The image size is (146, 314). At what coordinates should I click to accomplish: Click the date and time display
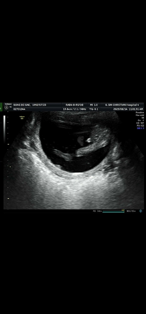click(x=128, y=109)
